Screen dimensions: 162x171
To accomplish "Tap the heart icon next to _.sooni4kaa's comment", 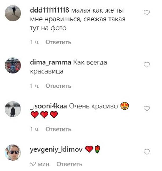I will [x=147, y=109].
